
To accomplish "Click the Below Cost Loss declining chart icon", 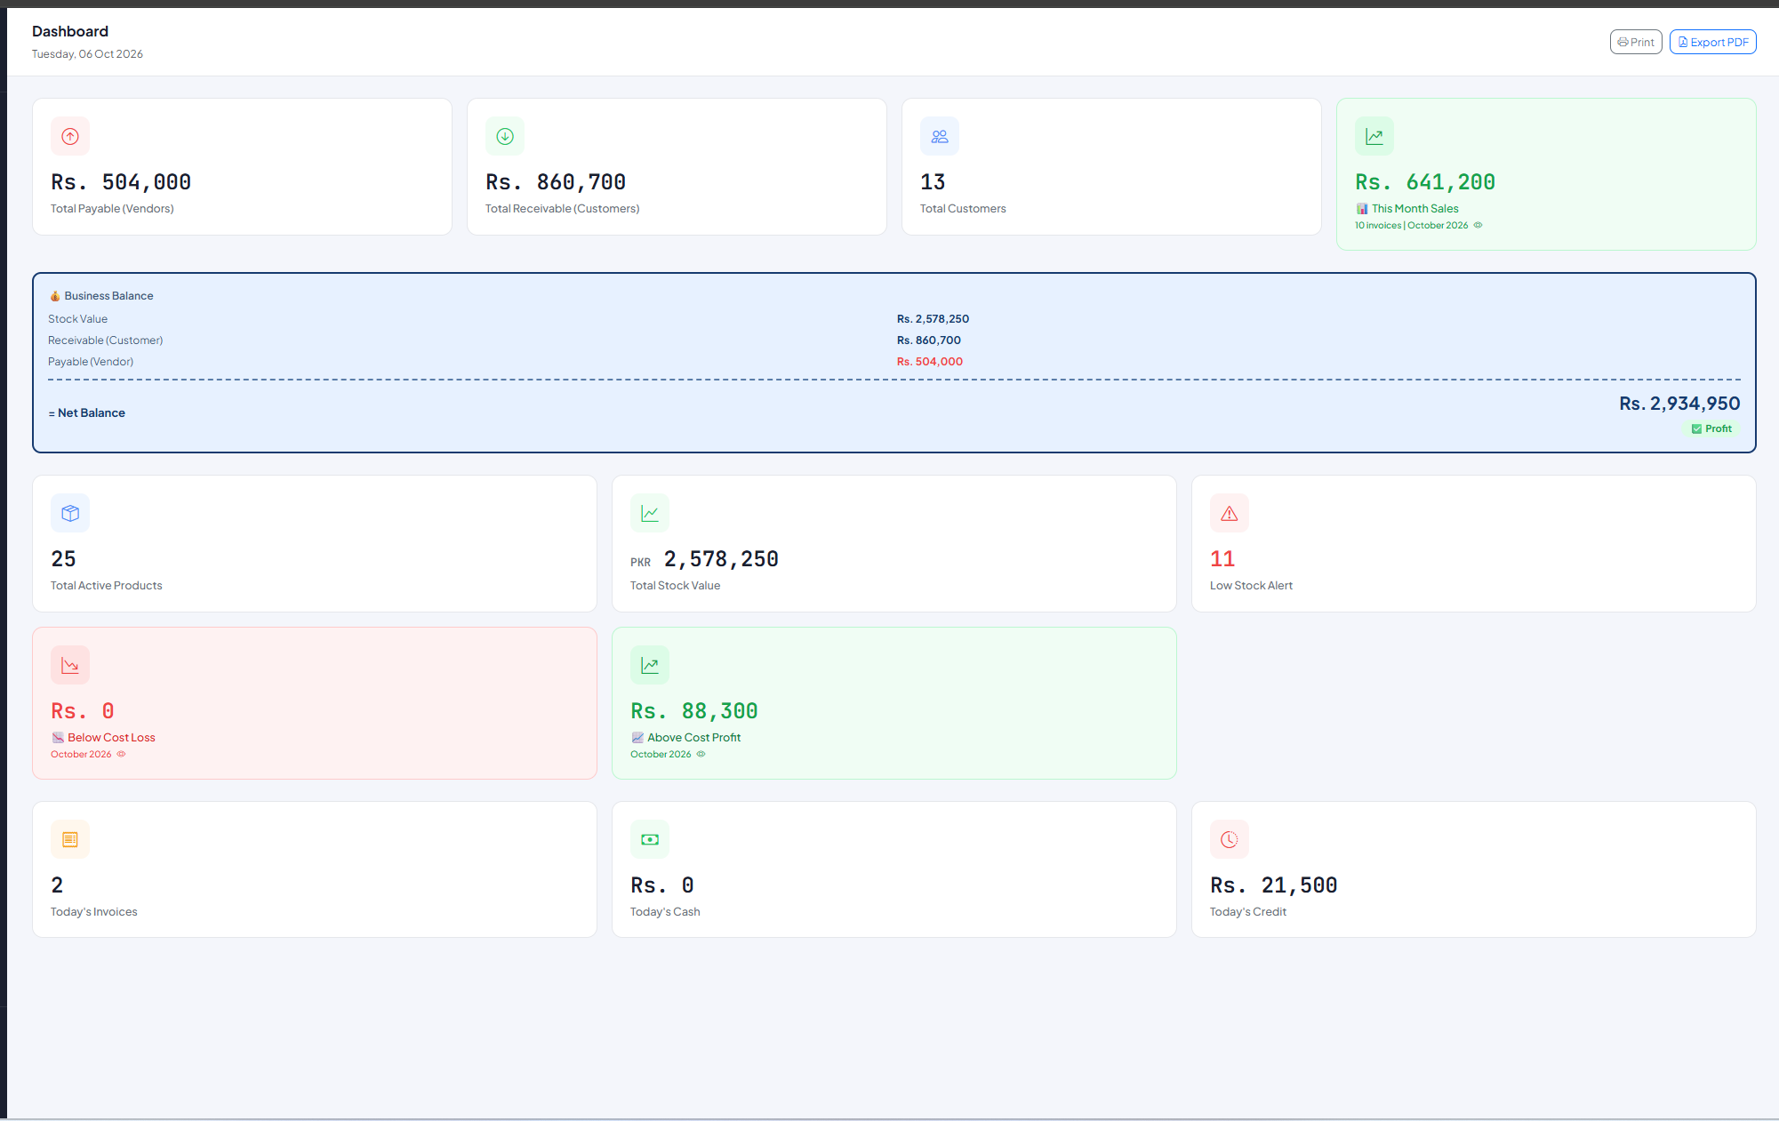I will pos(70,665).
